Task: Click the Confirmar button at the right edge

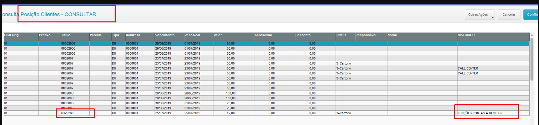Action: 531,15
